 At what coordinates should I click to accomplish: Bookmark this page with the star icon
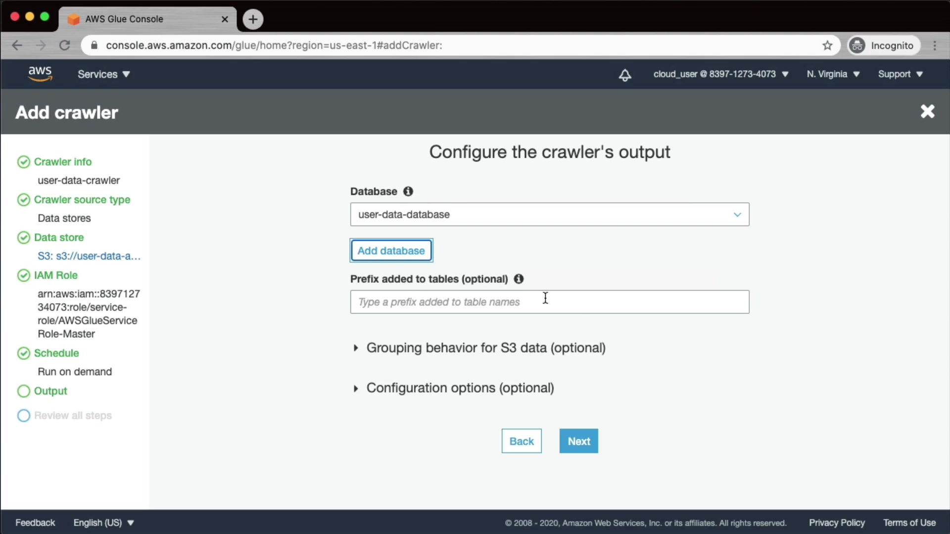[x=827, y=45]
